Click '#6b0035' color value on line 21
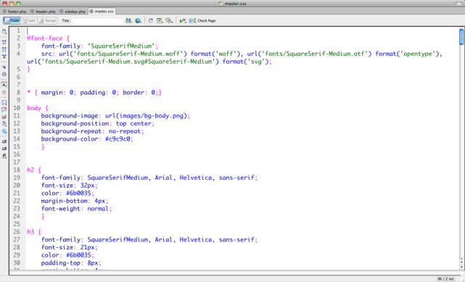Screen dimensions: 465x282 [x=78, y=193]
